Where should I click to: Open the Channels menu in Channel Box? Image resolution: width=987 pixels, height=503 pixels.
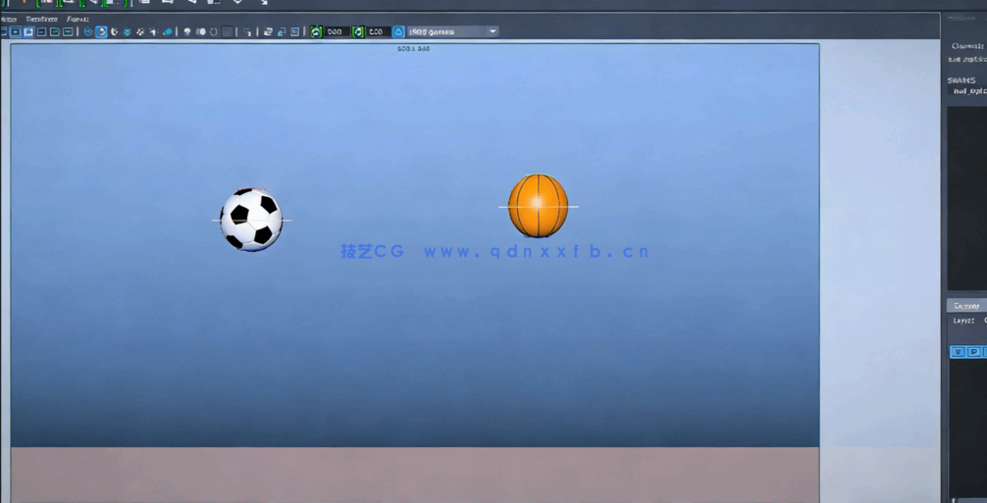pos(968,46)
